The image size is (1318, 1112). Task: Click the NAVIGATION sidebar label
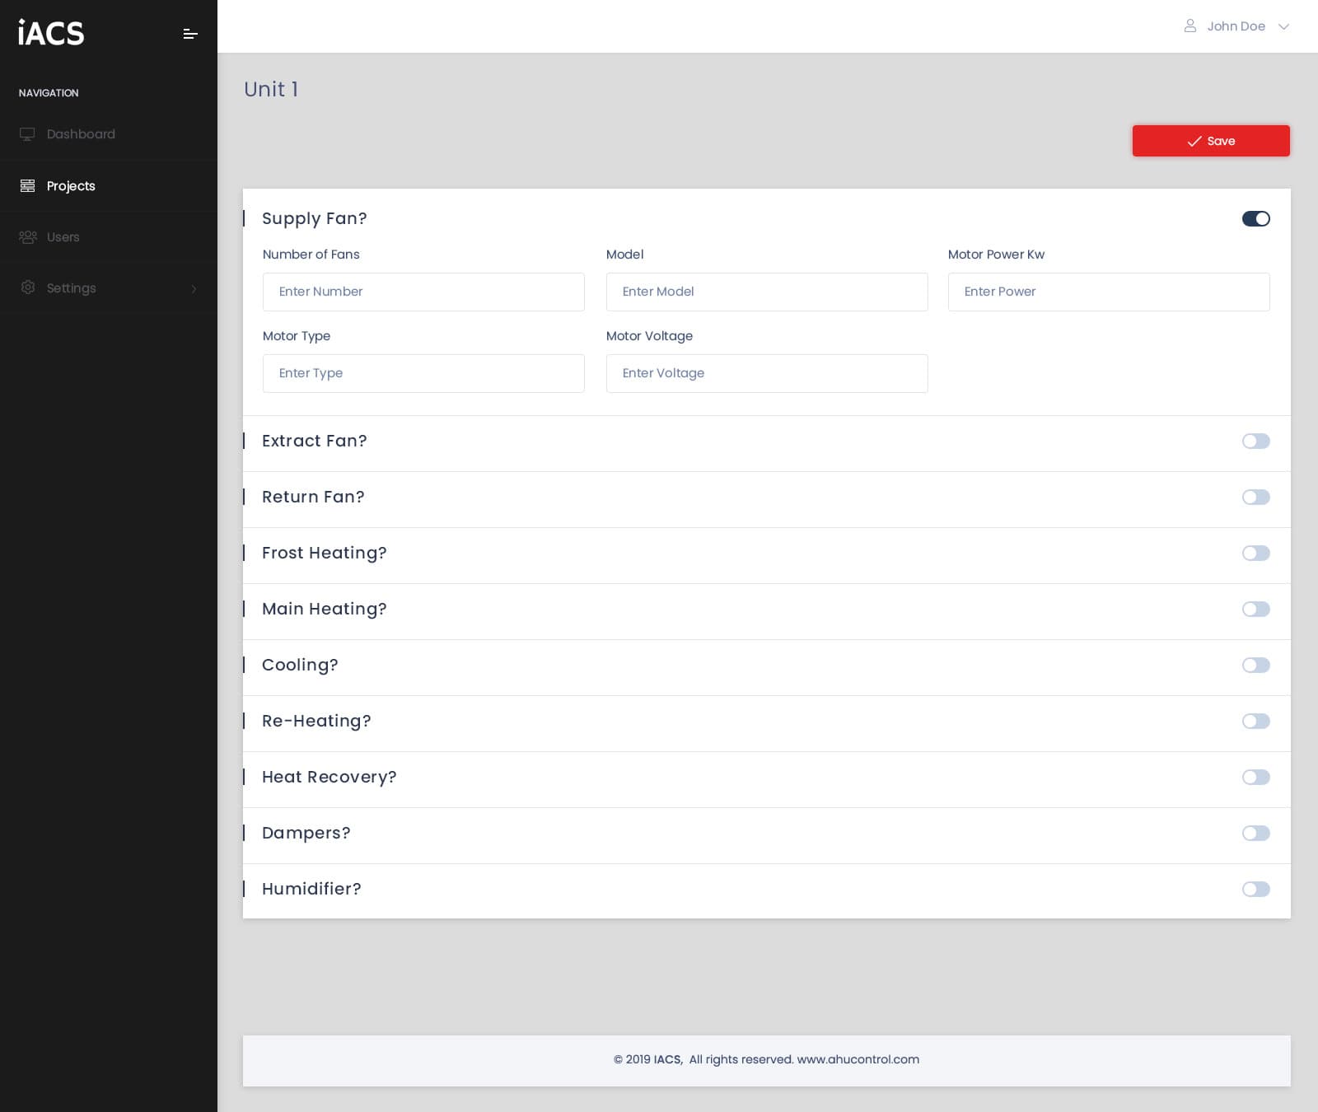[x=49, y=93]
